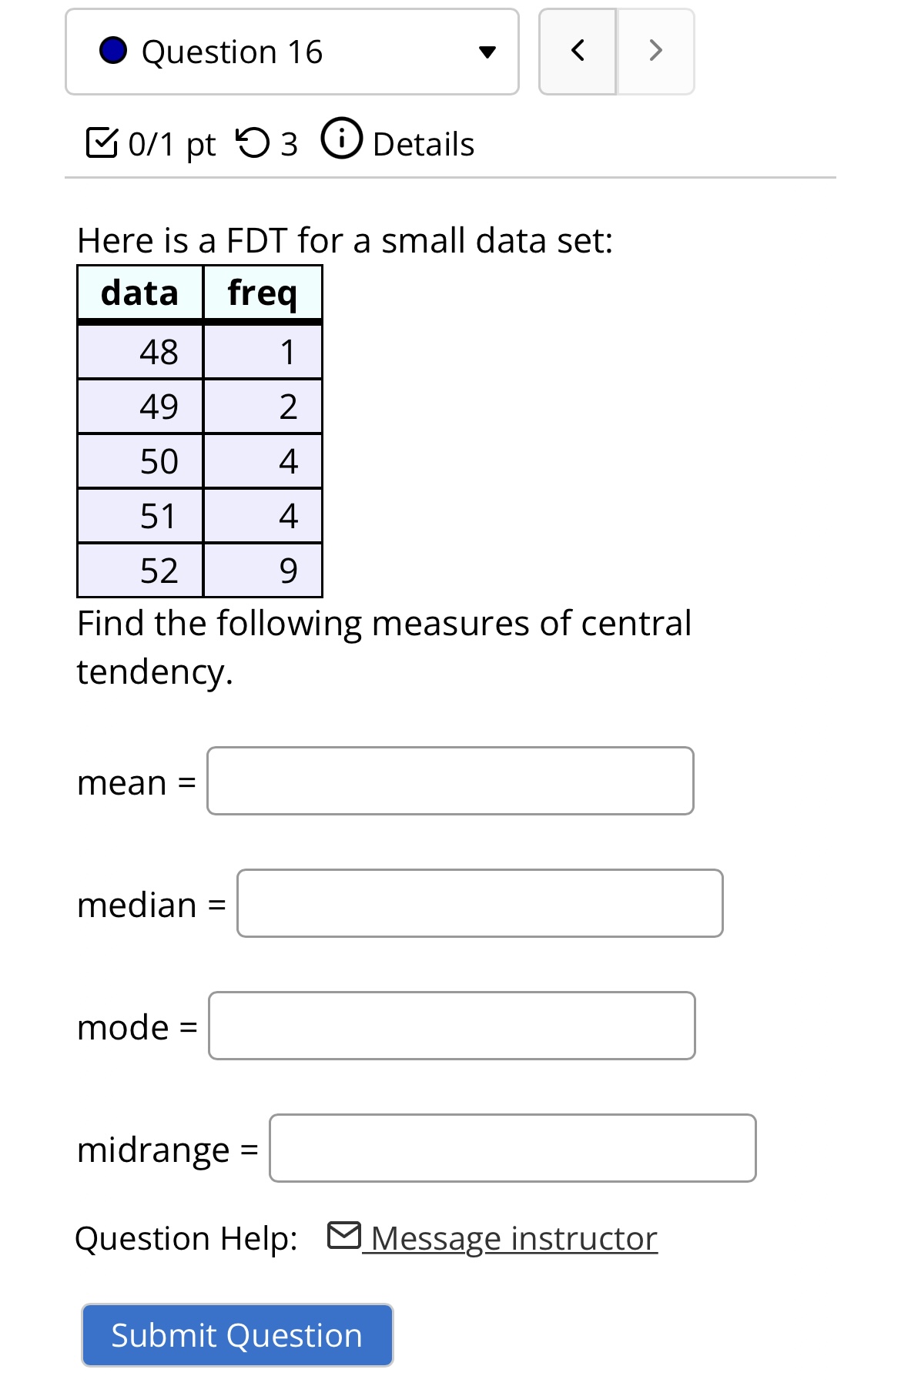Click the filled circle beside Question 16
This screenshot has height=1386, width=901.
pyautogui.click(x=113, y=51)
